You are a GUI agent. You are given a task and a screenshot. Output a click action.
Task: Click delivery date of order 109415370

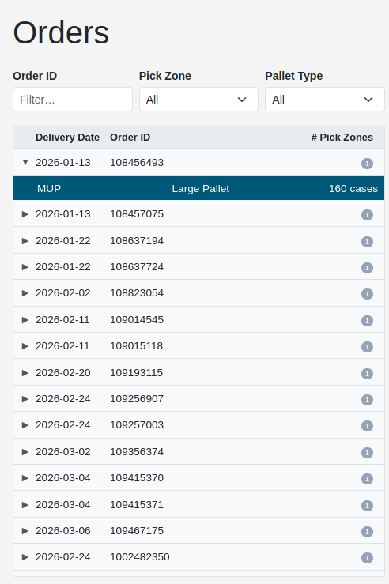(x=63, y=477)
